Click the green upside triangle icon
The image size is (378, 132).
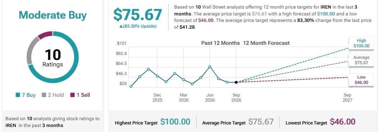pos(121,27)
